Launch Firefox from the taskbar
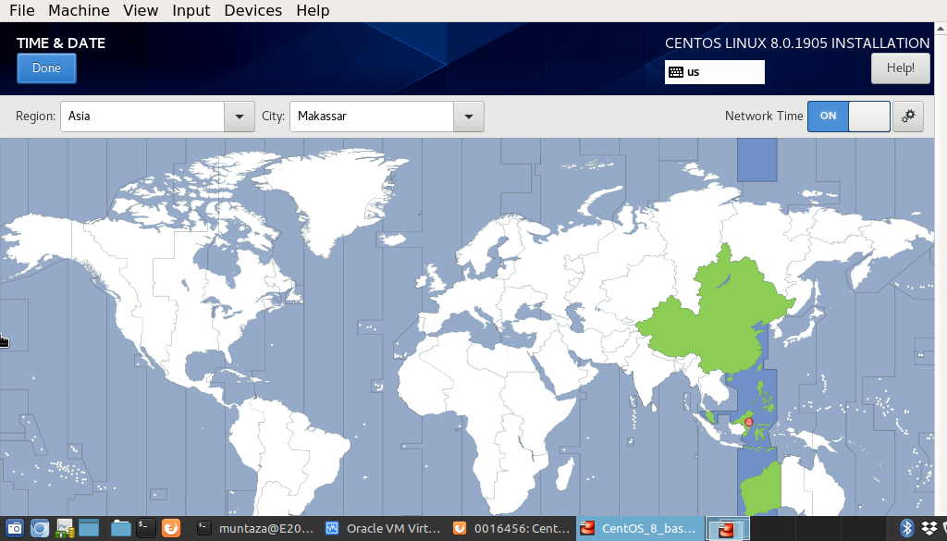This screenshot has width=947, height=541. (171, 528)
